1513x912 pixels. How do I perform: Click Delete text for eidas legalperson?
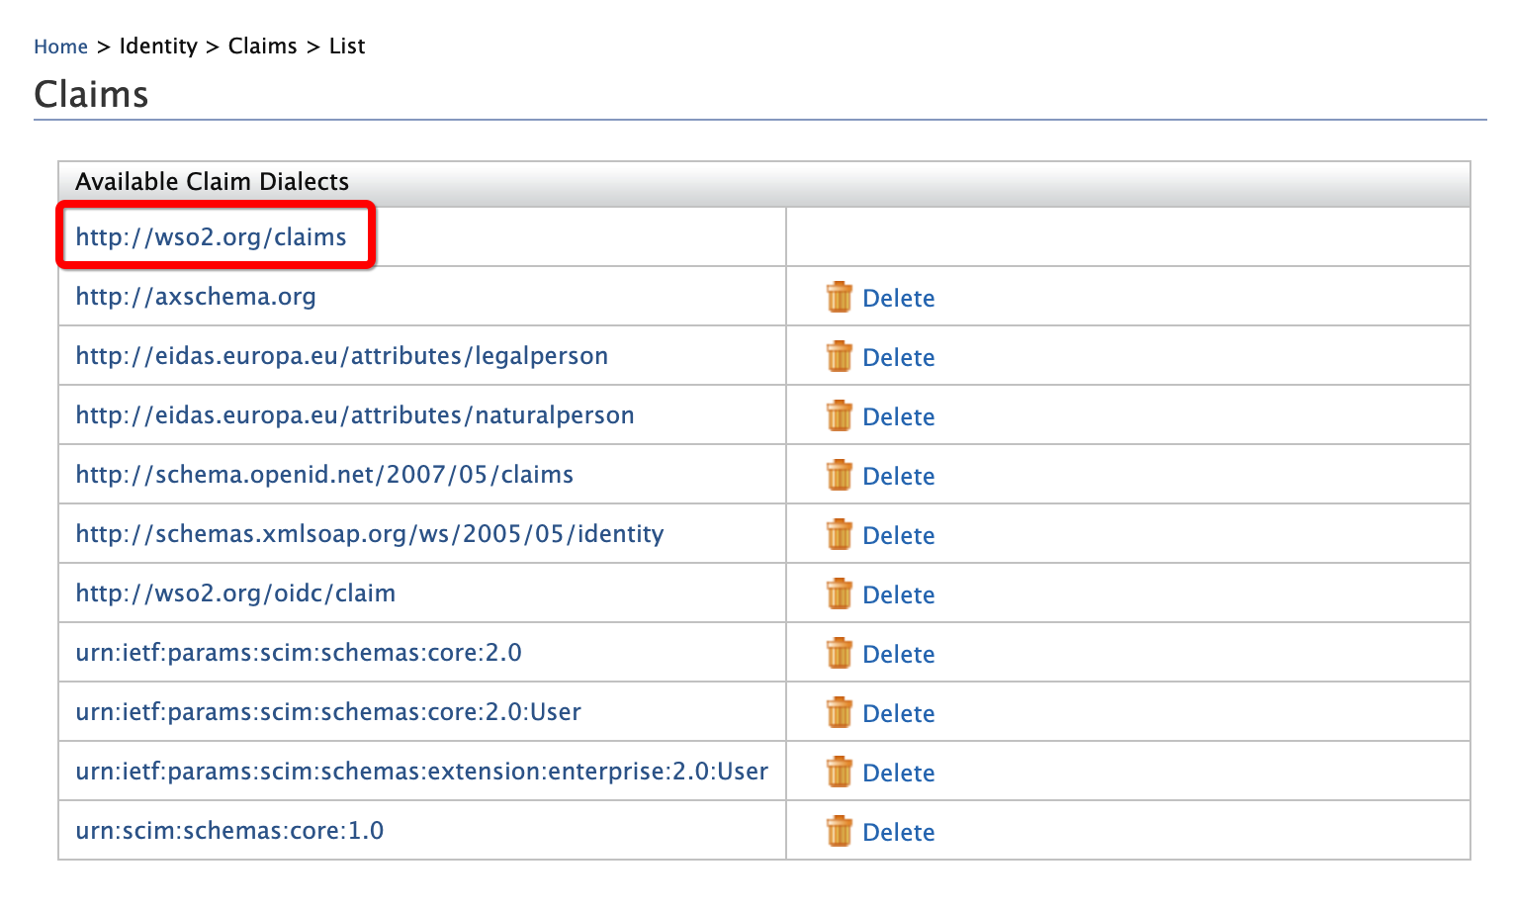[x=898, y=357]
